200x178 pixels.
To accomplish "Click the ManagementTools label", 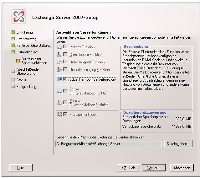I will (x=83, y=115).
